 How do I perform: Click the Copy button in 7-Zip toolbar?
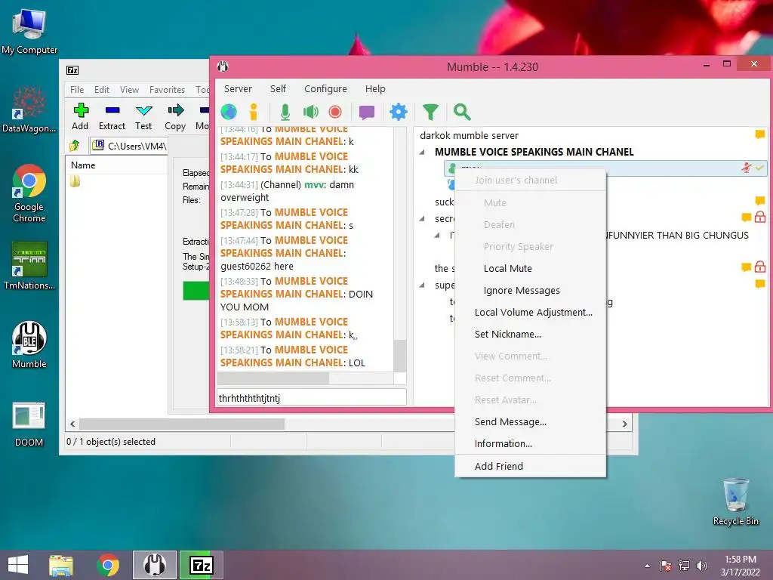175,117
